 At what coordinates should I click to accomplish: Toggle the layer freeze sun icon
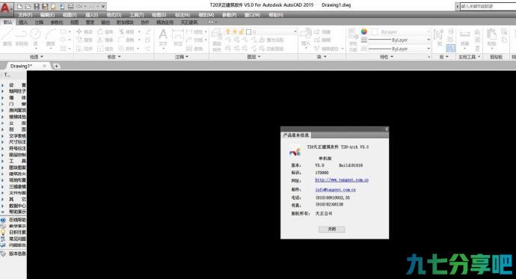(x=235, y=31)
